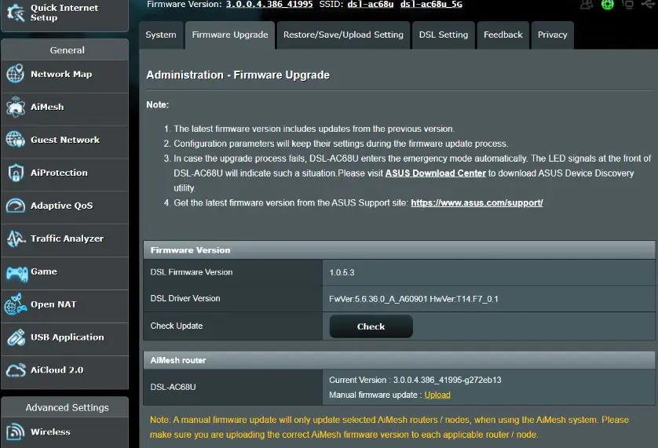This screenshot has width=658, height=448.
Task: Open the Traffic Analyzer waveform icon
Action: coord(16,239)
